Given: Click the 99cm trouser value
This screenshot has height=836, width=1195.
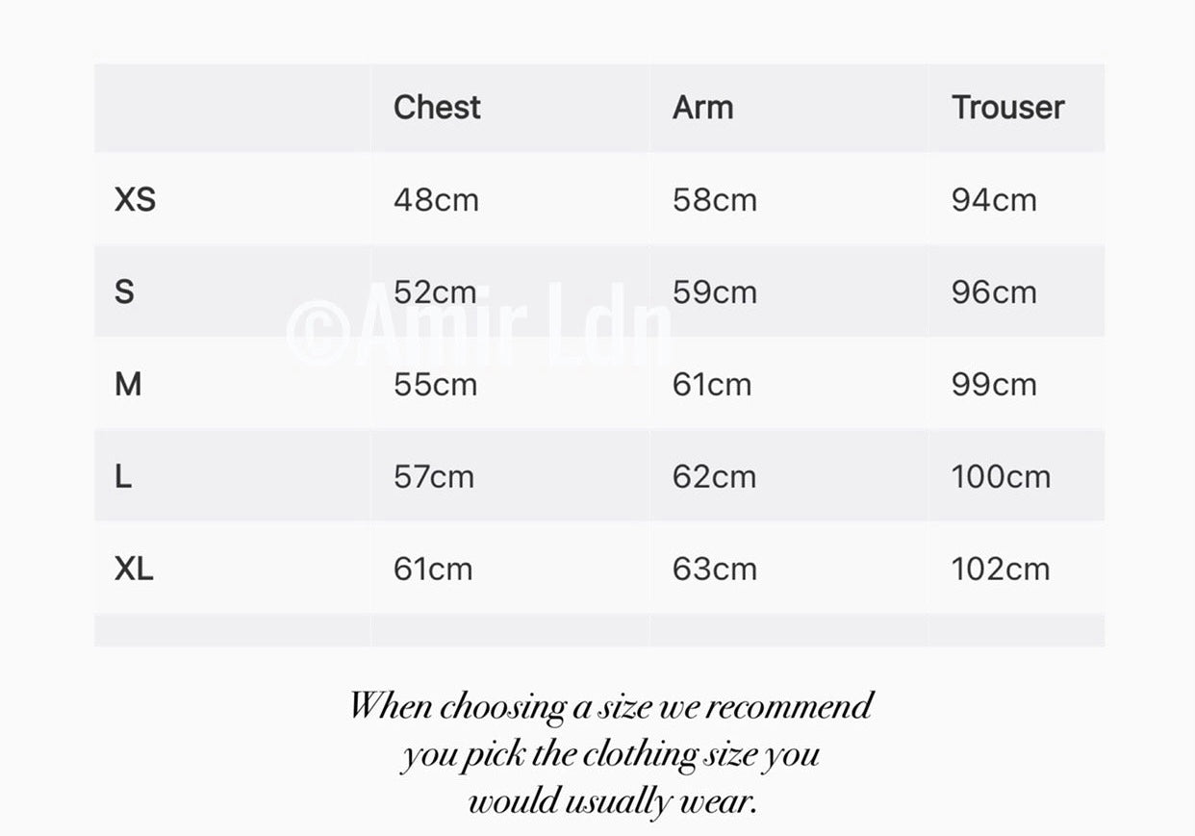Looking at the screenshot, I should click(x=994, y=384).
